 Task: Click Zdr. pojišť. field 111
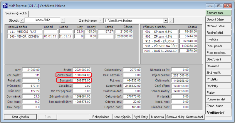pos(31,75)
